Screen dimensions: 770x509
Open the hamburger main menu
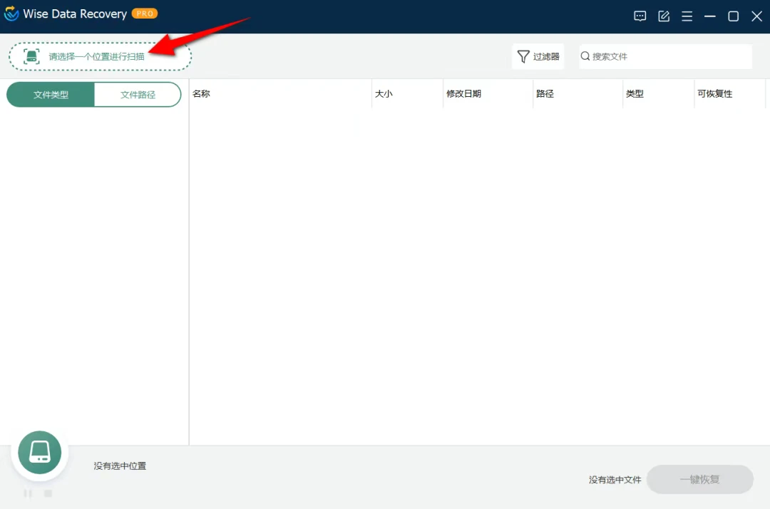(687, 16)
